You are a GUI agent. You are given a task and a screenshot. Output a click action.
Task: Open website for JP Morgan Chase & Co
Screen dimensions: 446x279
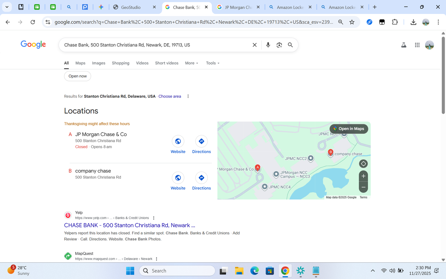pos(178,145)
